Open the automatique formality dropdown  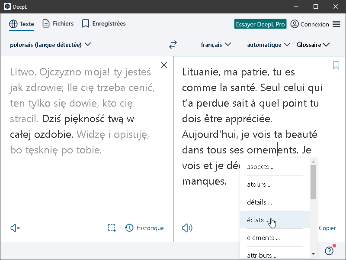[268, 45]
